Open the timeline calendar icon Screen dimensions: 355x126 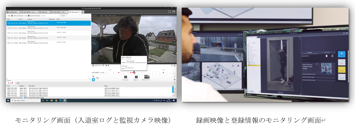pos(93,66)
